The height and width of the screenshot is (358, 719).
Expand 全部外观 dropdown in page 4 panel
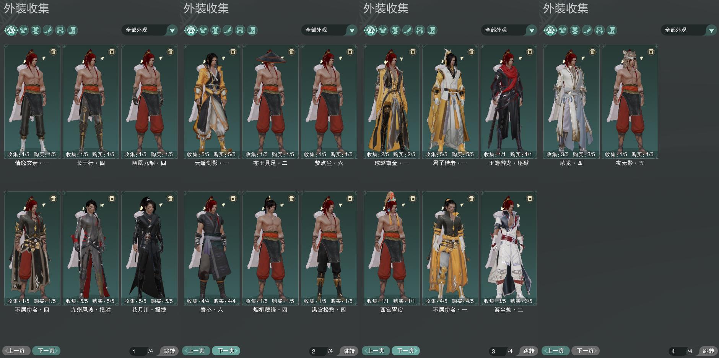click(x=689, y=30)
